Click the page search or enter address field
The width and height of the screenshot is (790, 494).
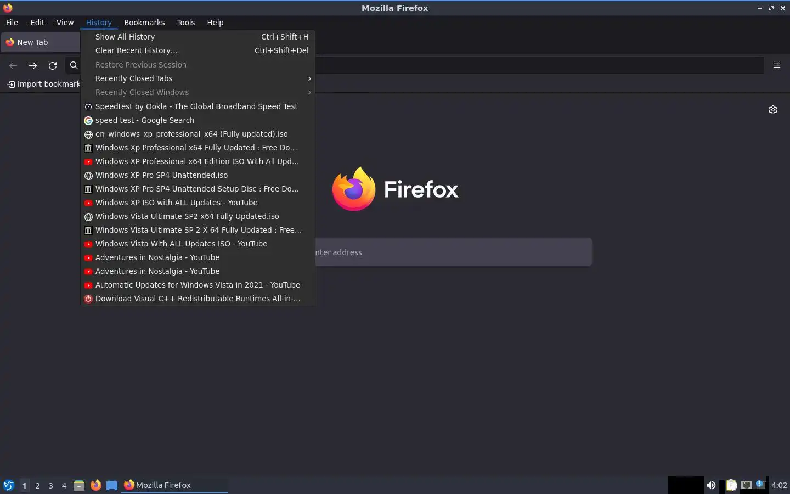(x=454, y=252)
